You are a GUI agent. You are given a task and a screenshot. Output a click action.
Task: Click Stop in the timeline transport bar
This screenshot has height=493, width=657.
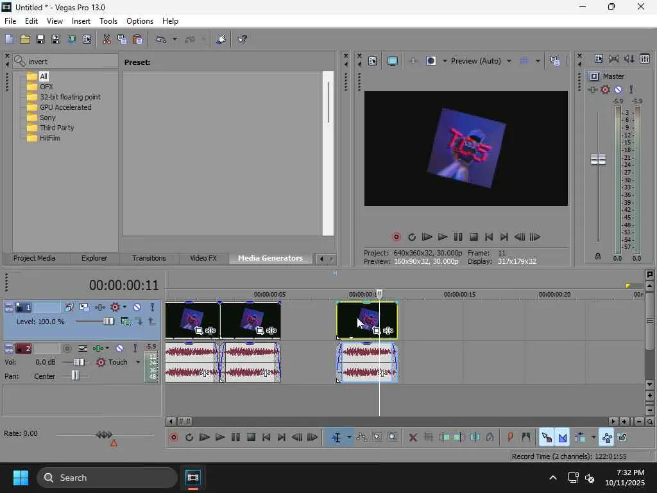[251, 438]
